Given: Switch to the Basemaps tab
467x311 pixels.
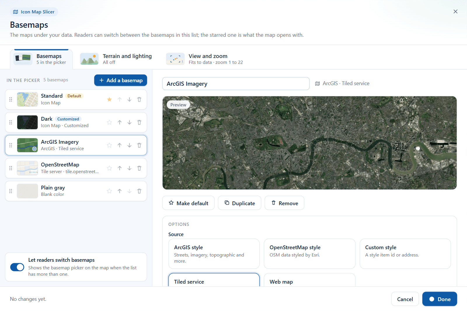Looking at the screenshot, I should (41, 59).
